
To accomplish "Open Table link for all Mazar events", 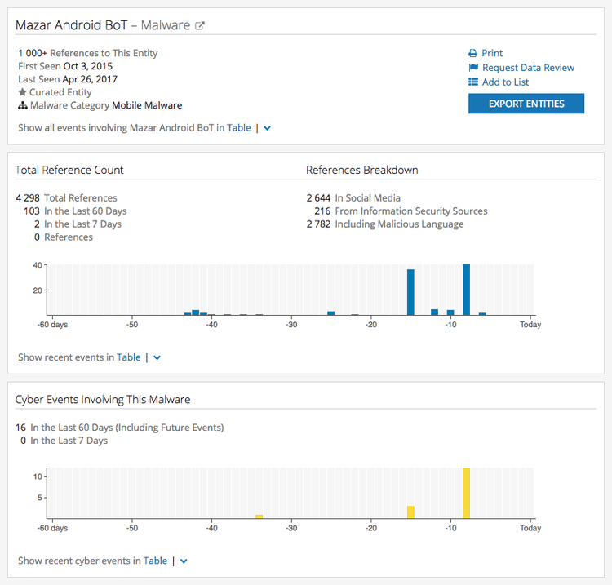I will point(239,127).
